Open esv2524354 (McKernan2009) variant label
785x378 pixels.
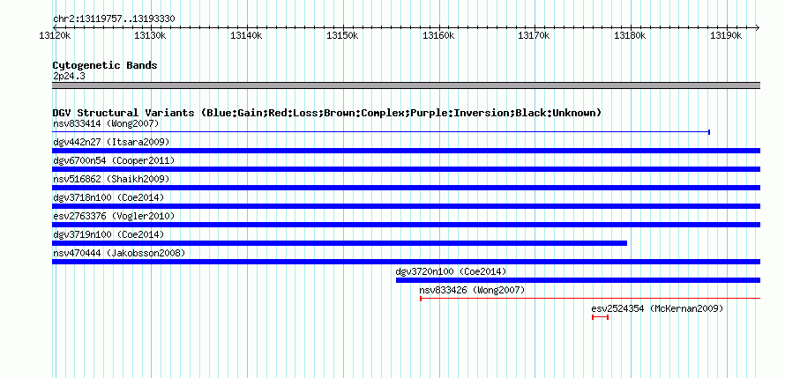tap(657, 308)
